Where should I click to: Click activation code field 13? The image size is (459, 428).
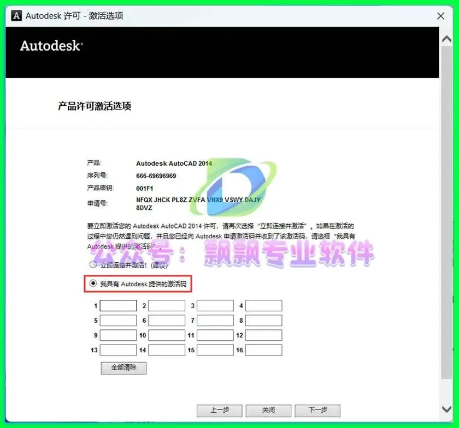point(118,350)
